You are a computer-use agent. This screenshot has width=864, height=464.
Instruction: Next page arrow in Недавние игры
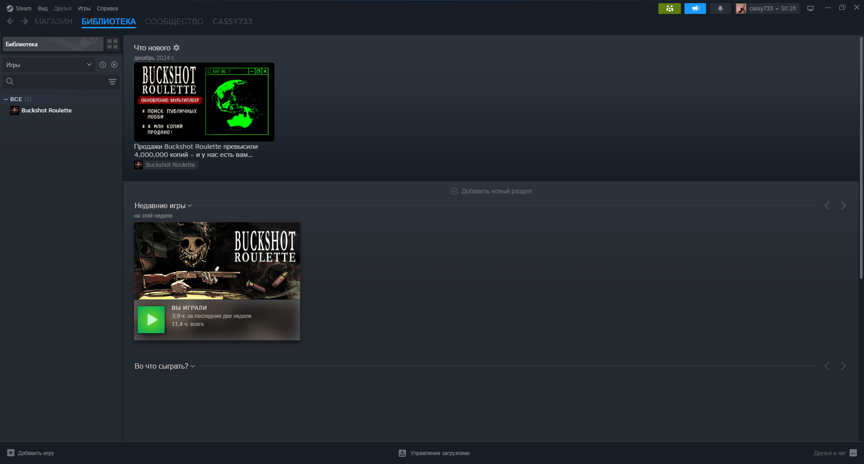point(843,205)
